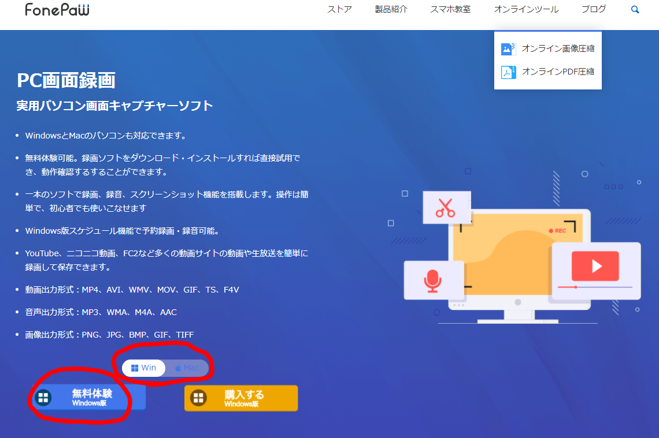Click the Windows版スケジュール機能 bullet text
The image size is (659, 438).
click(x=122, y=231)
